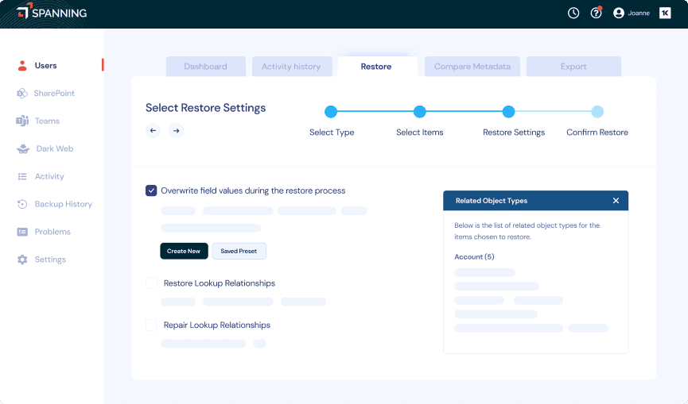Click the back arrow under Select Restore Settings
The image size is (688, 404).
[x=153, y=131]
